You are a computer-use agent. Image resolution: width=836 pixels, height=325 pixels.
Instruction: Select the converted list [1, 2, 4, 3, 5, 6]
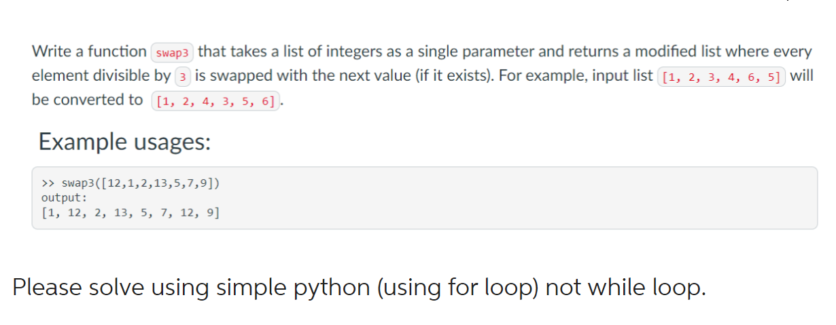point(216,102)
